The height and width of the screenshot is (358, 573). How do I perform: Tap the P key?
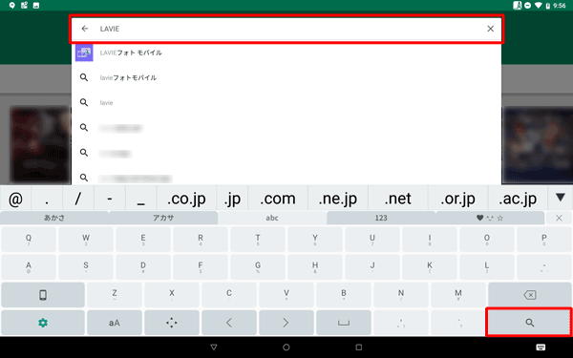coord(544,240)
